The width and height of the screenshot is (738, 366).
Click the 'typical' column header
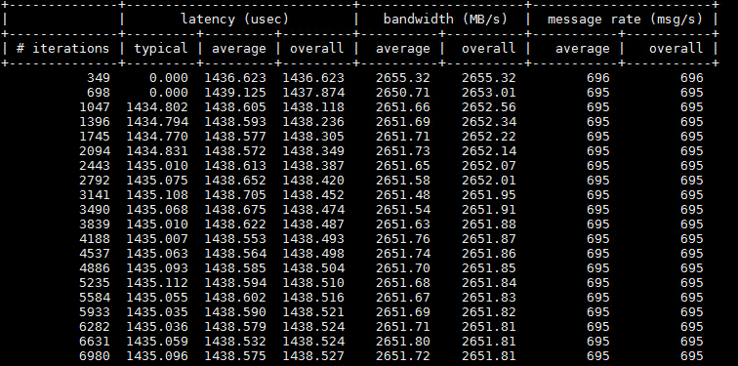(161, 49)
